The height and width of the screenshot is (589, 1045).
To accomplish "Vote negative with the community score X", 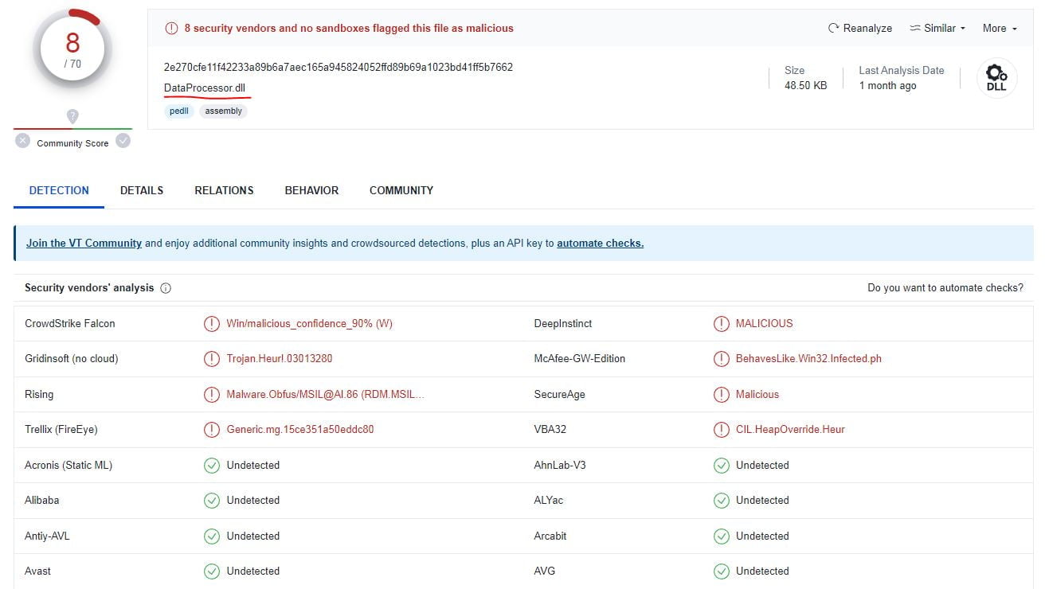I will point(22,141).
